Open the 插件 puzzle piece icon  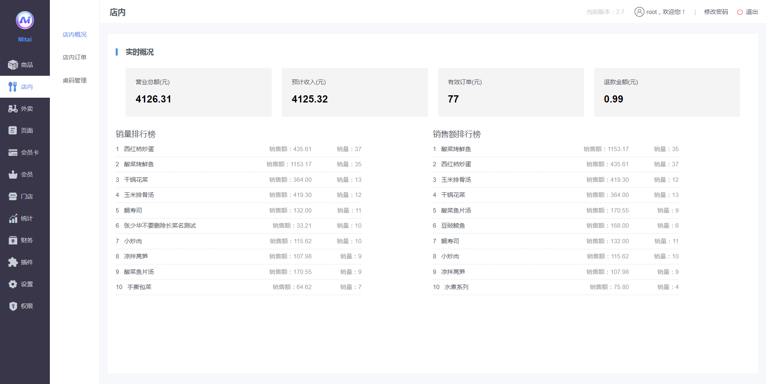pos(13,262)
